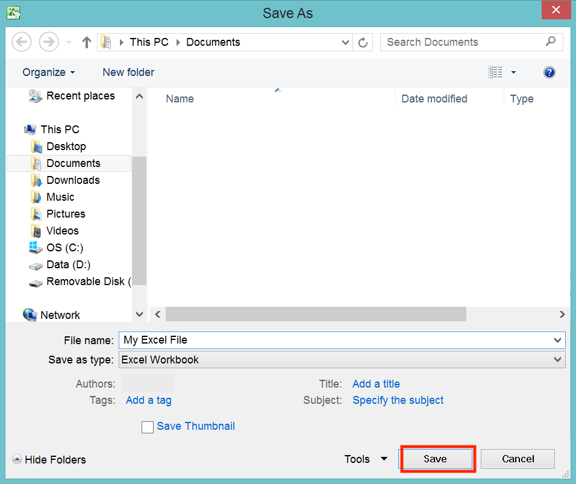Create a New folder

128,72
